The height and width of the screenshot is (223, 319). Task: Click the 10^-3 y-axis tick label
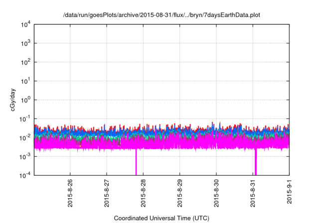(x=25, y=157)
